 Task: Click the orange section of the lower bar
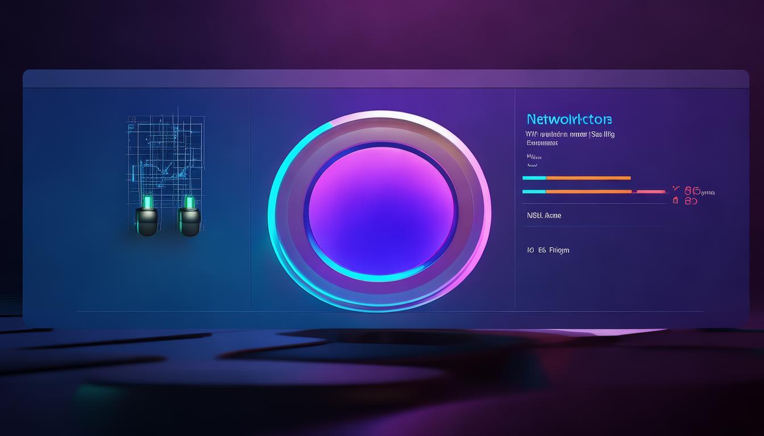[588, 191]
